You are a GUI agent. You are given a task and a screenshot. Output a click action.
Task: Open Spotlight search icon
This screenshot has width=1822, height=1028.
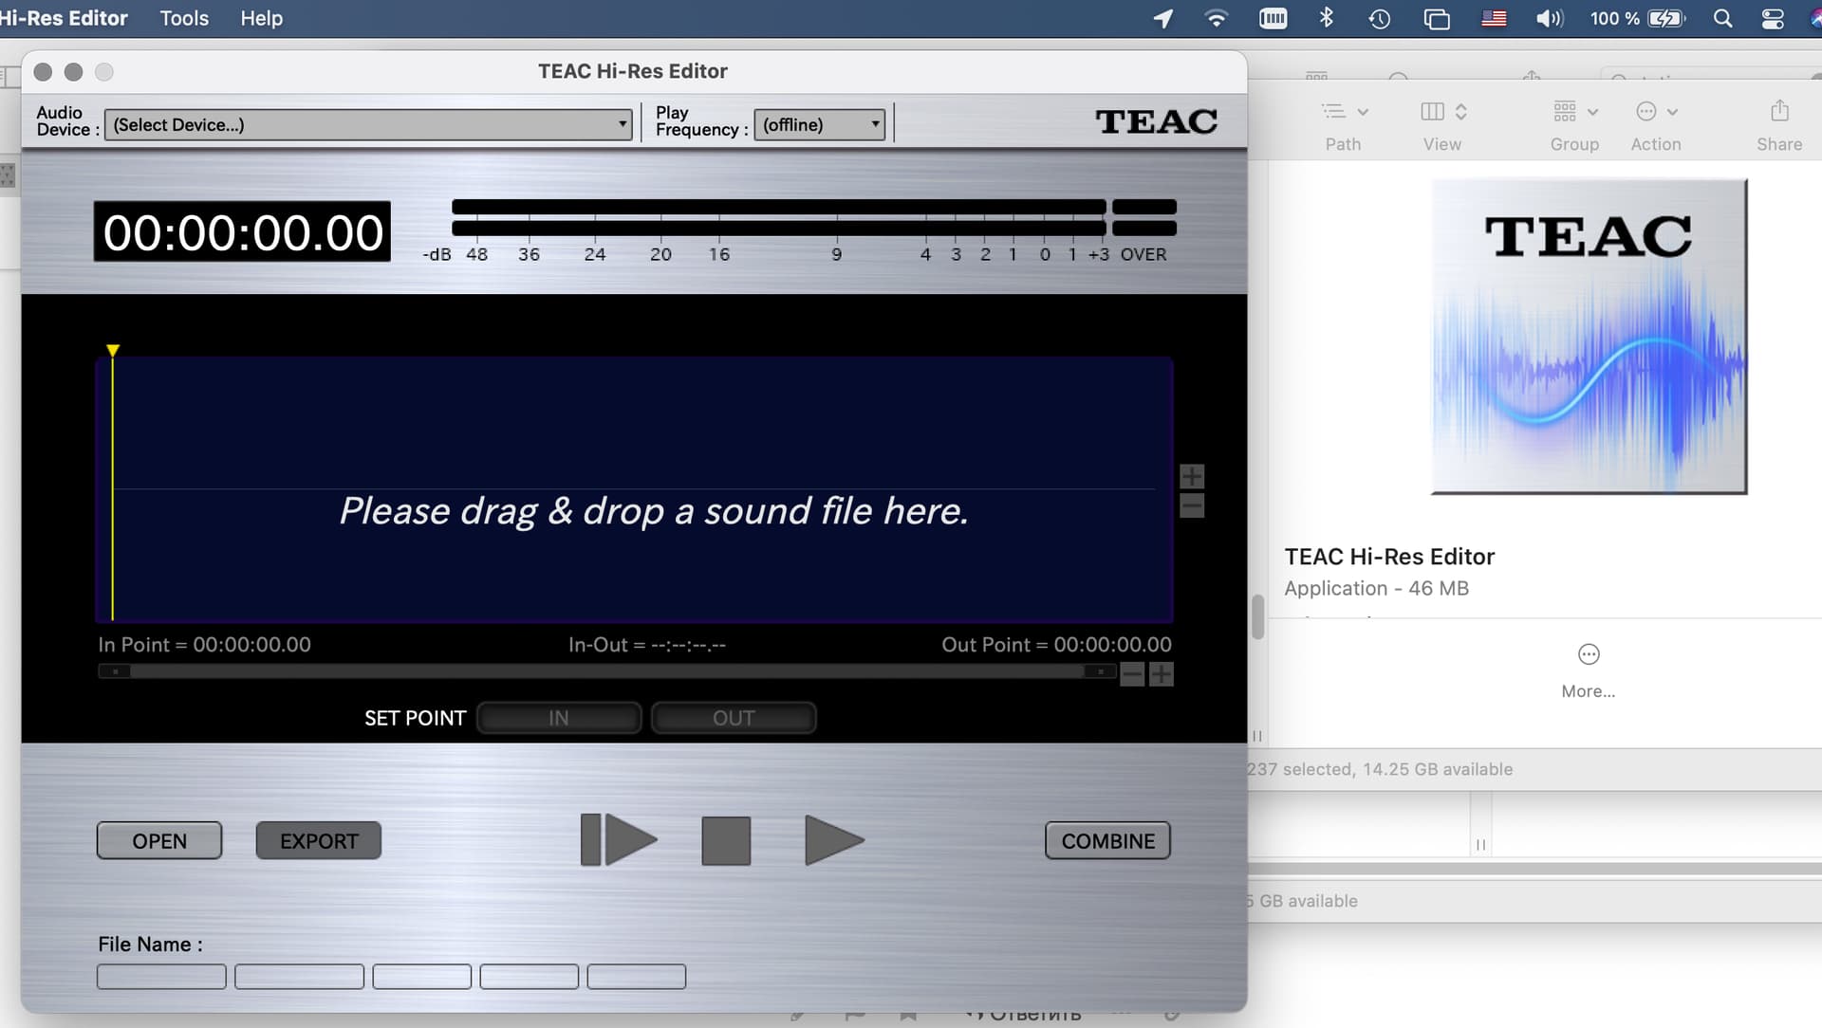point(1723,18)
